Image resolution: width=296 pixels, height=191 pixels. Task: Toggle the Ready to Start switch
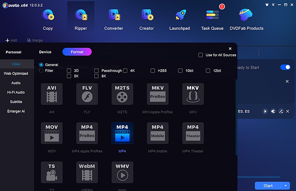[x=285, y=67]
